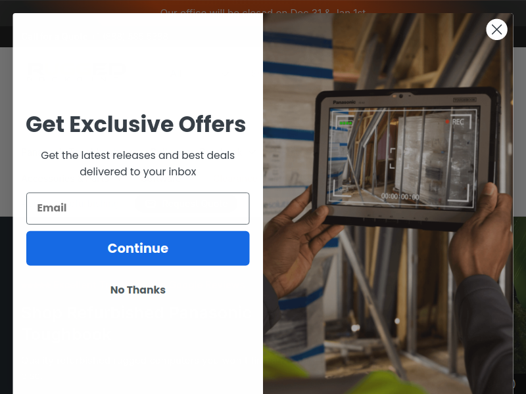
Task: Submit the form with the Continue button
Action: 138,248
